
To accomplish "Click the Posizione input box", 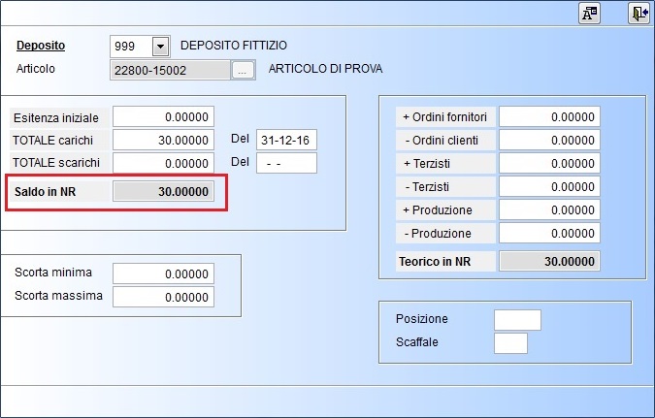I will point(517,320).
